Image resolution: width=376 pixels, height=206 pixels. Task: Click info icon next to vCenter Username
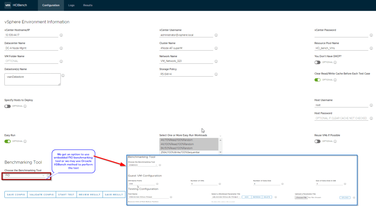pos(216,36)
